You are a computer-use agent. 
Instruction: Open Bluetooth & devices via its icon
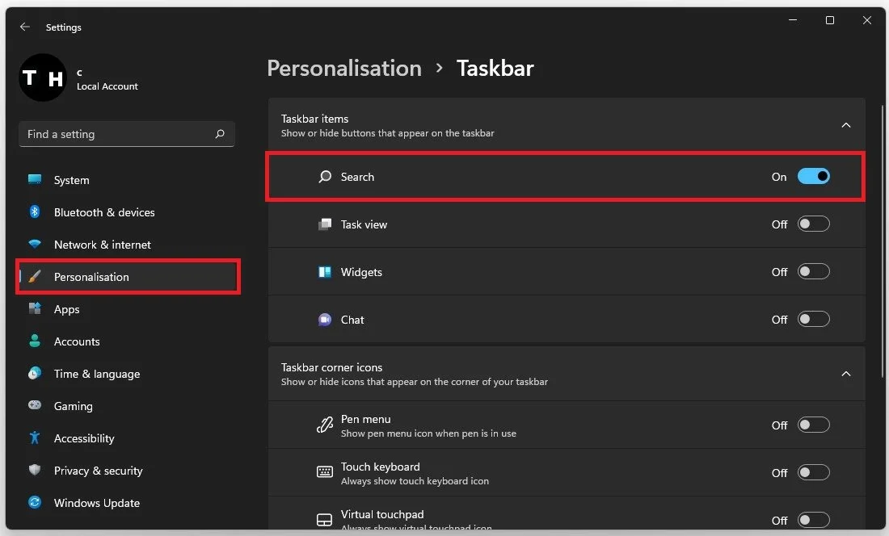click(35, 211)
